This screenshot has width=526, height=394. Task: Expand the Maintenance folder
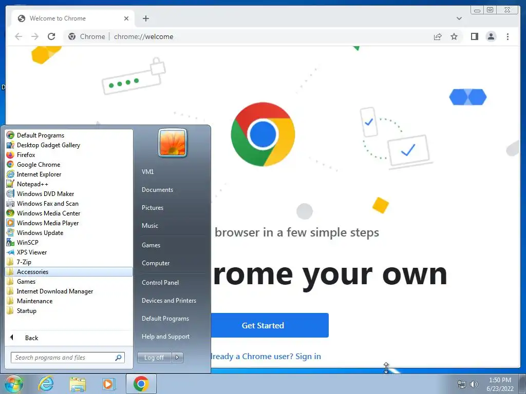69,301
